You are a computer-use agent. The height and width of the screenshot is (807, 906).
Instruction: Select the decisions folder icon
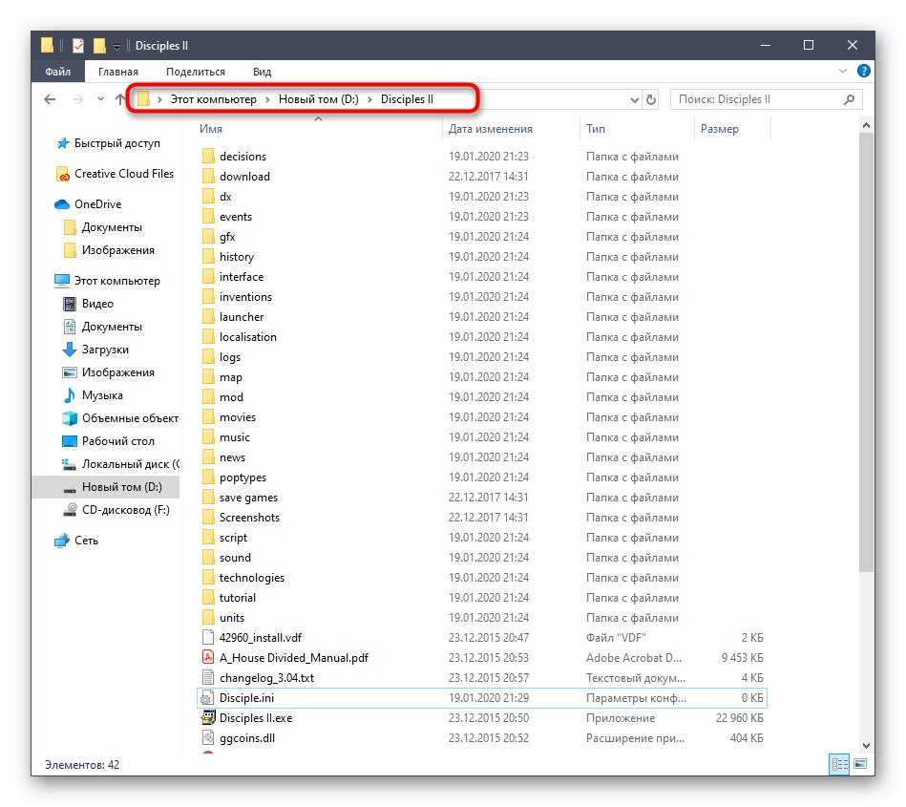[x=208, y=156]
